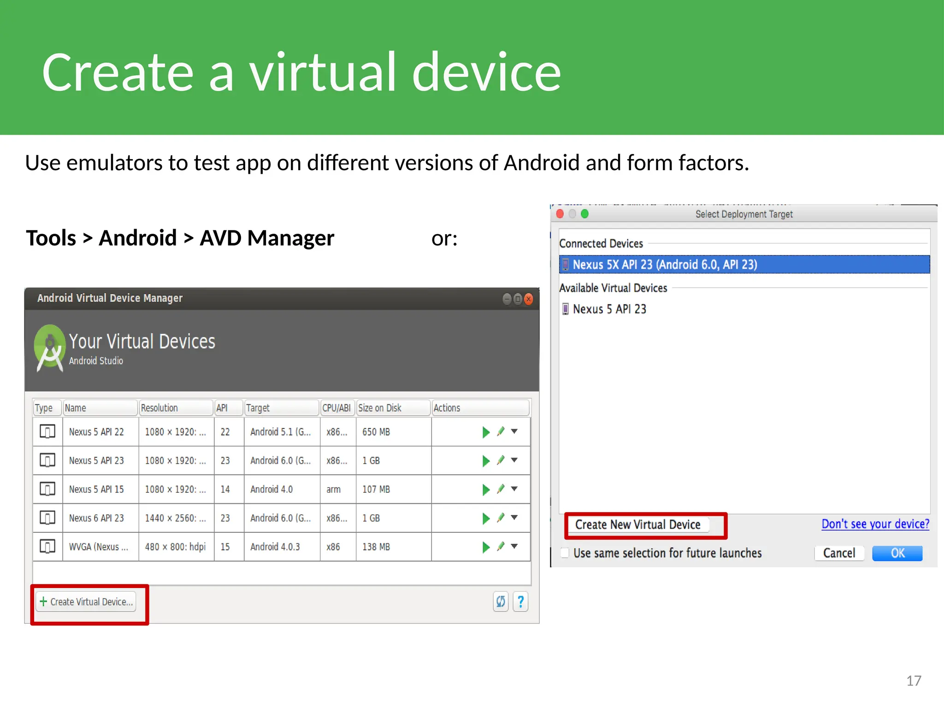The image size is (944, 708).
Task: Launch the WVGA Nexus emulator
Action: [x=486, y=547]
